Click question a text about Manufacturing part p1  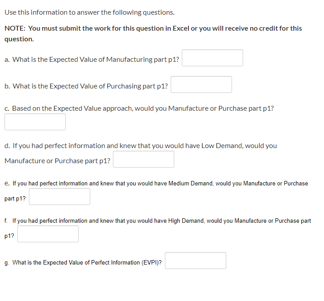pos(92,60)
